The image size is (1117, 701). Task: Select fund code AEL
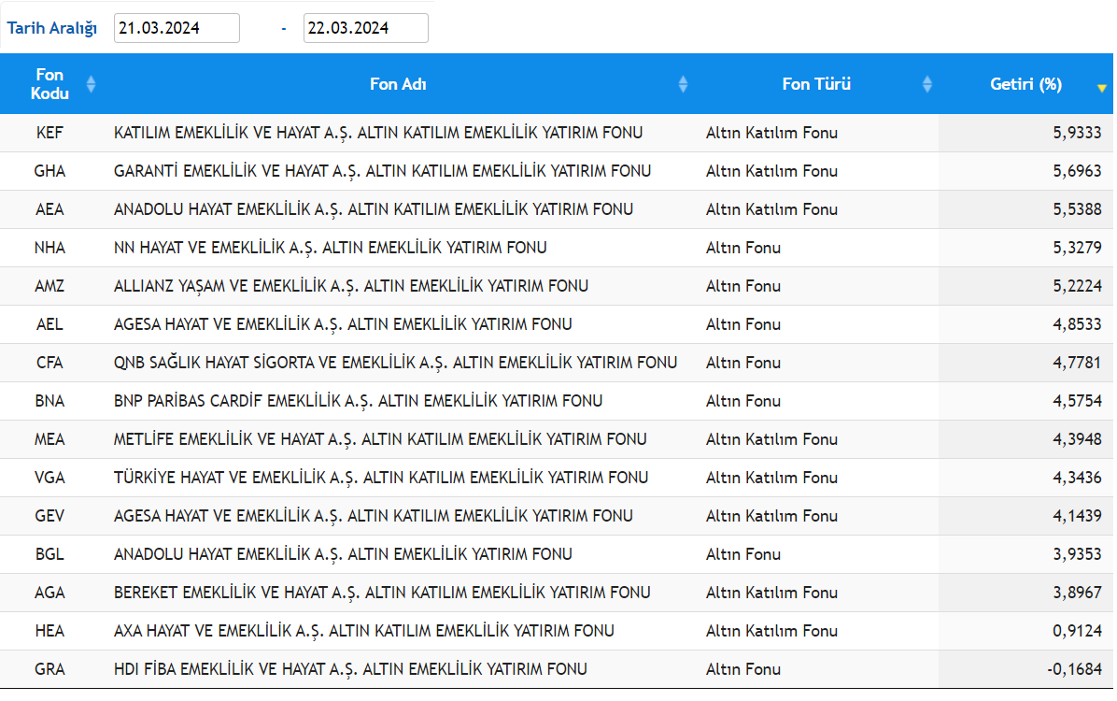[x=49, y=324]
